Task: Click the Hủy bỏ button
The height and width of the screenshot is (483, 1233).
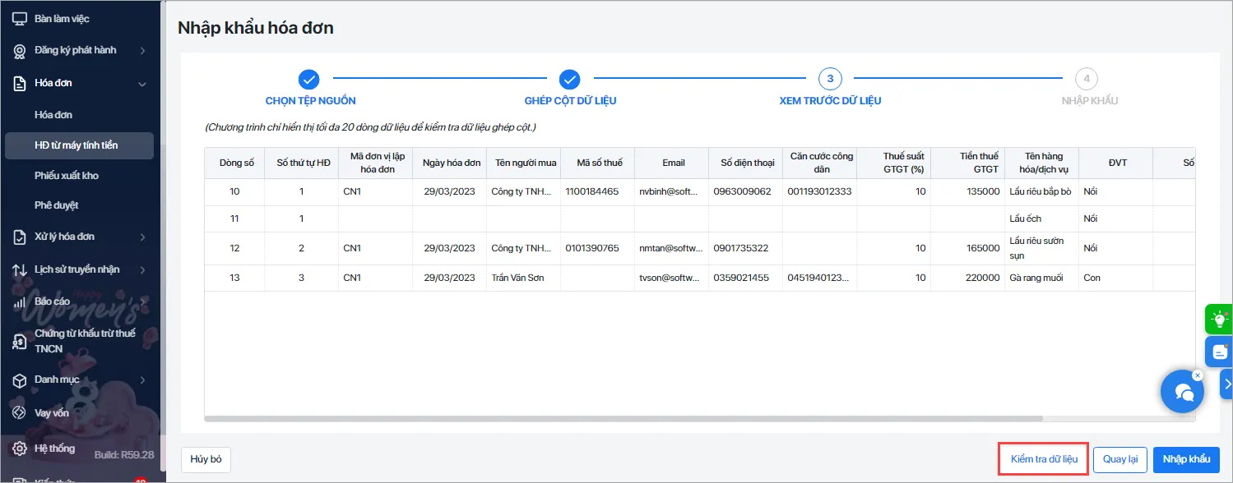Action: (206, 459)
